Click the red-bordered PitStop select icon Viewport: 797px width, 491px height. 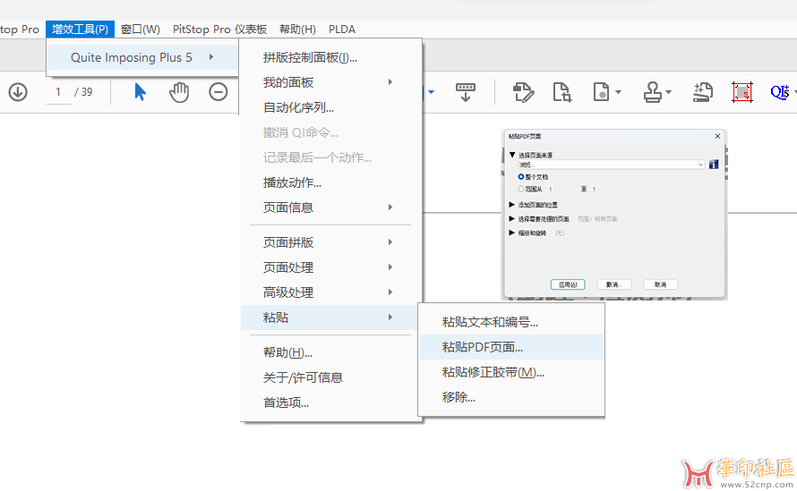(x=742, y=92)
